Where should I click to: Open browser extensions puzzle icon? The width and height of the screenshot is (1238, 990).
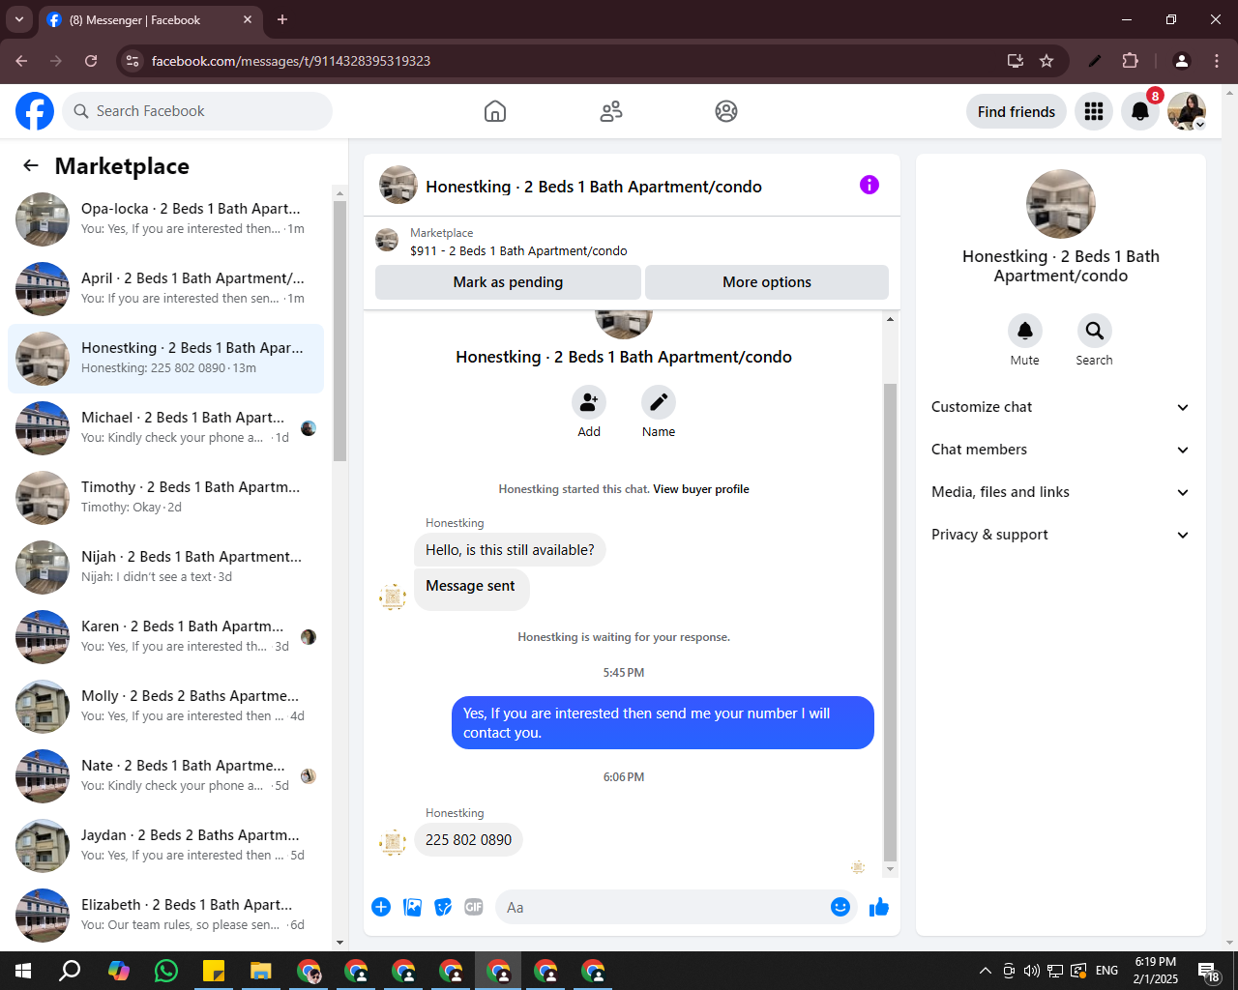coord(1130,61)
